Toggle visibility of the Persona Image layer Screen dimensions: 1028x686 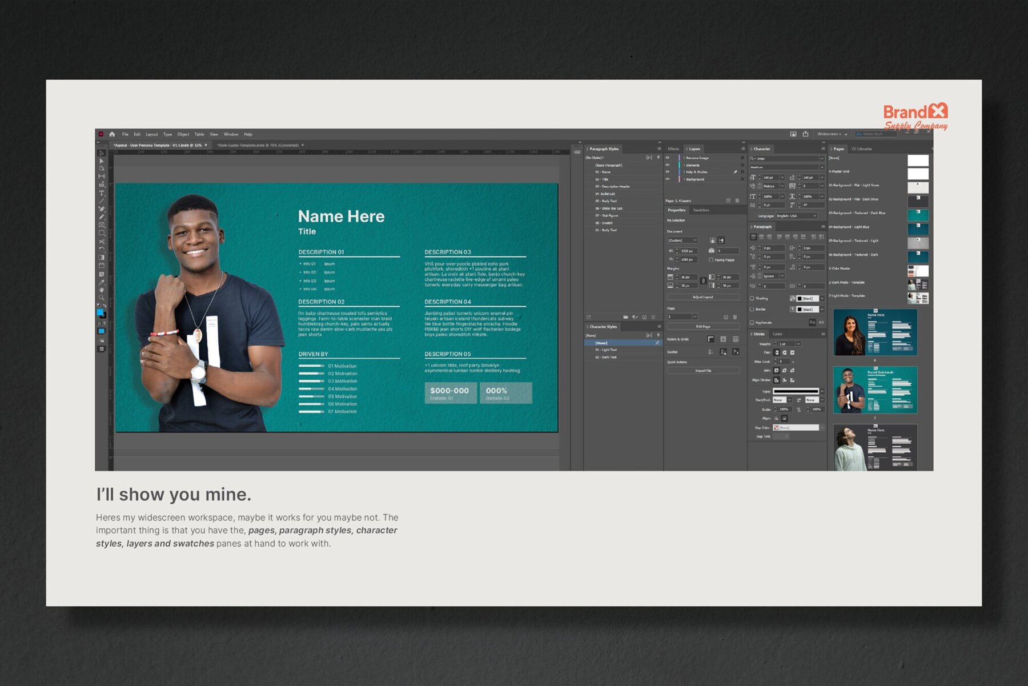[667, 158]
